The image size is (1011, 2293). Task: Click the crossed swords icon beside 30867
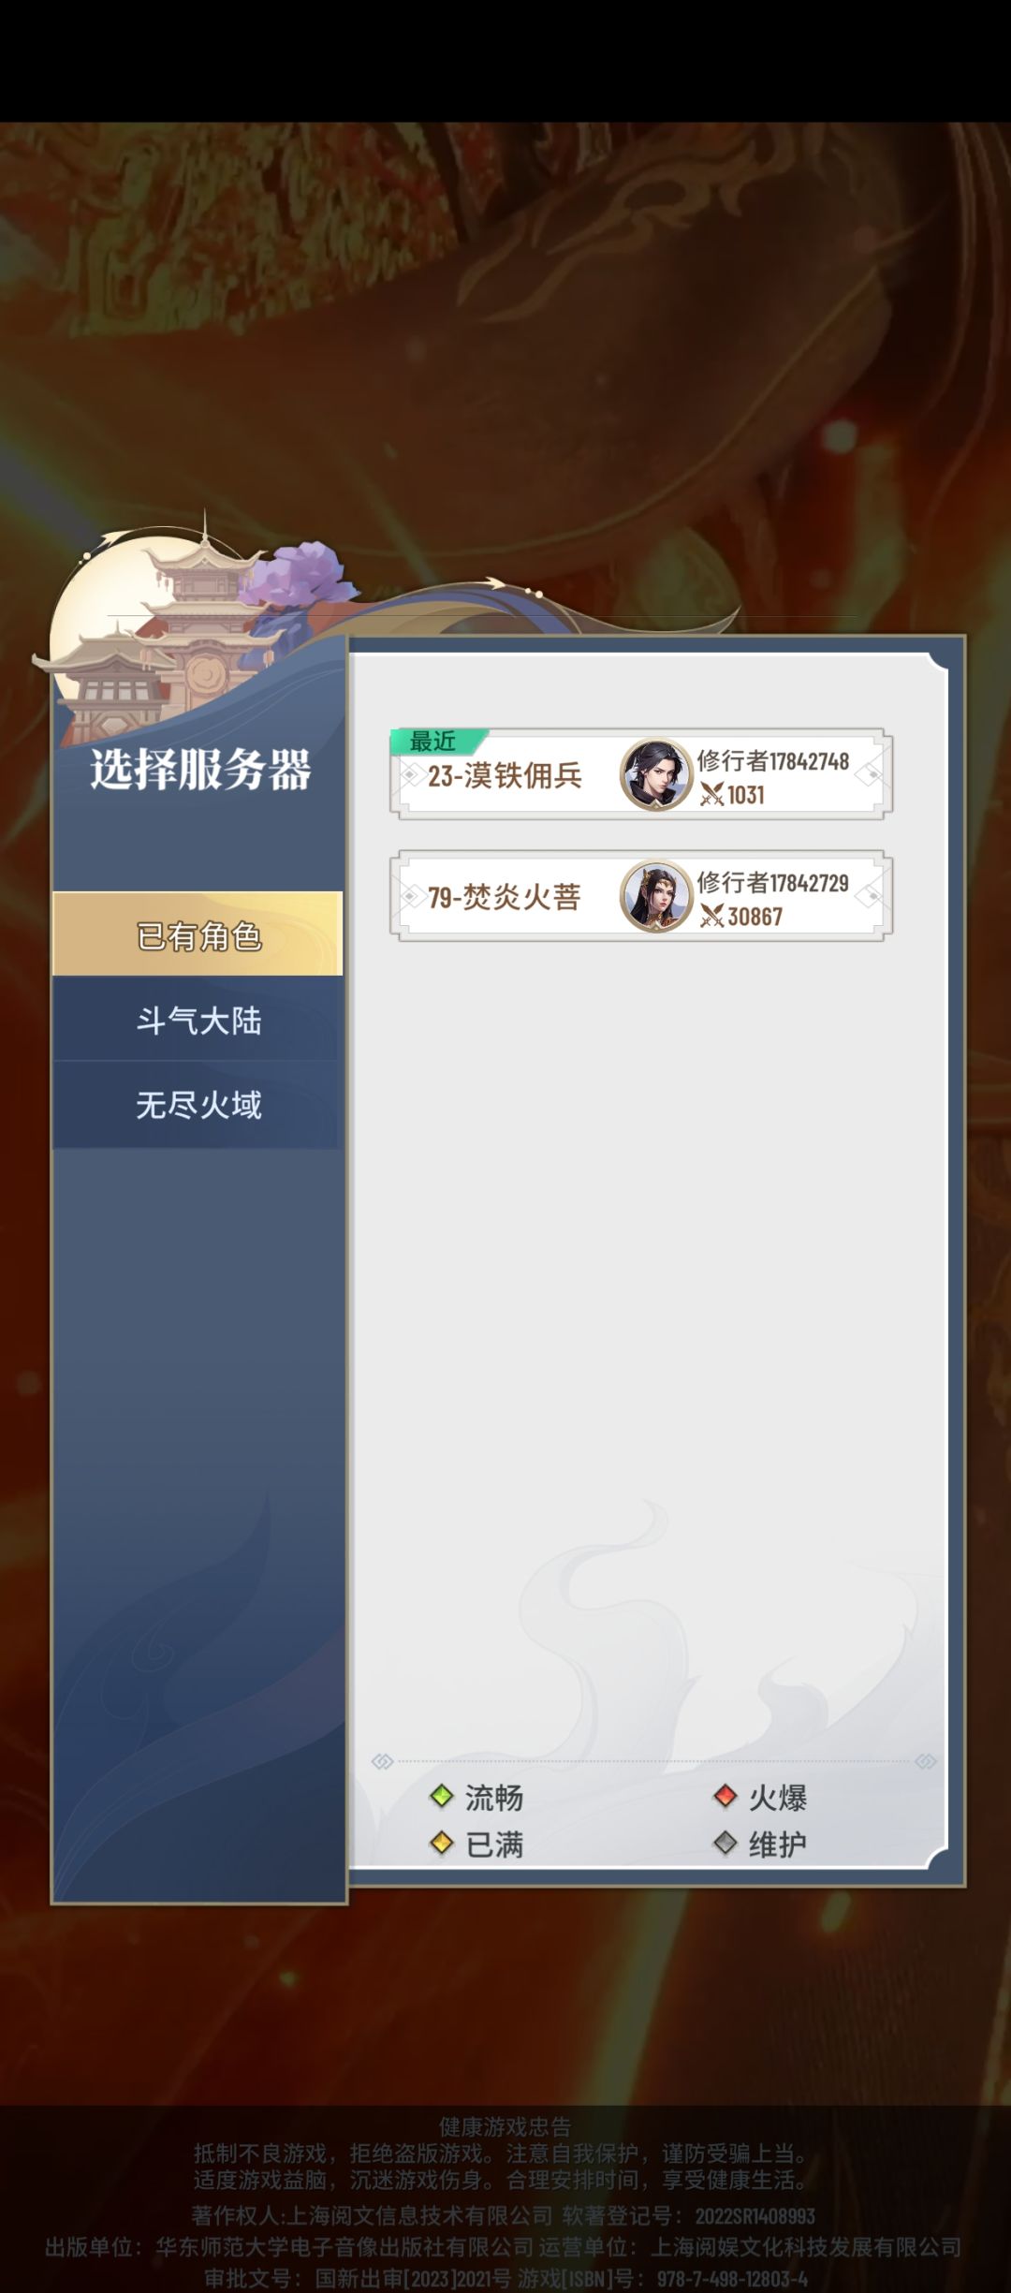pos(712,917)
